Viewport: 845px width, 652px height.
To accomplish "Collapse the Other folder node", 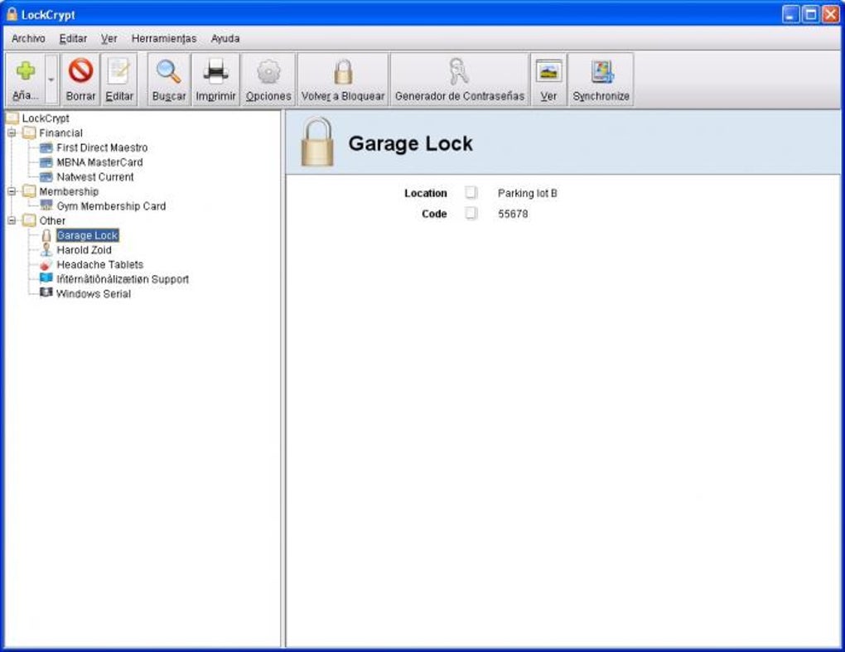I will pos(12,220).
